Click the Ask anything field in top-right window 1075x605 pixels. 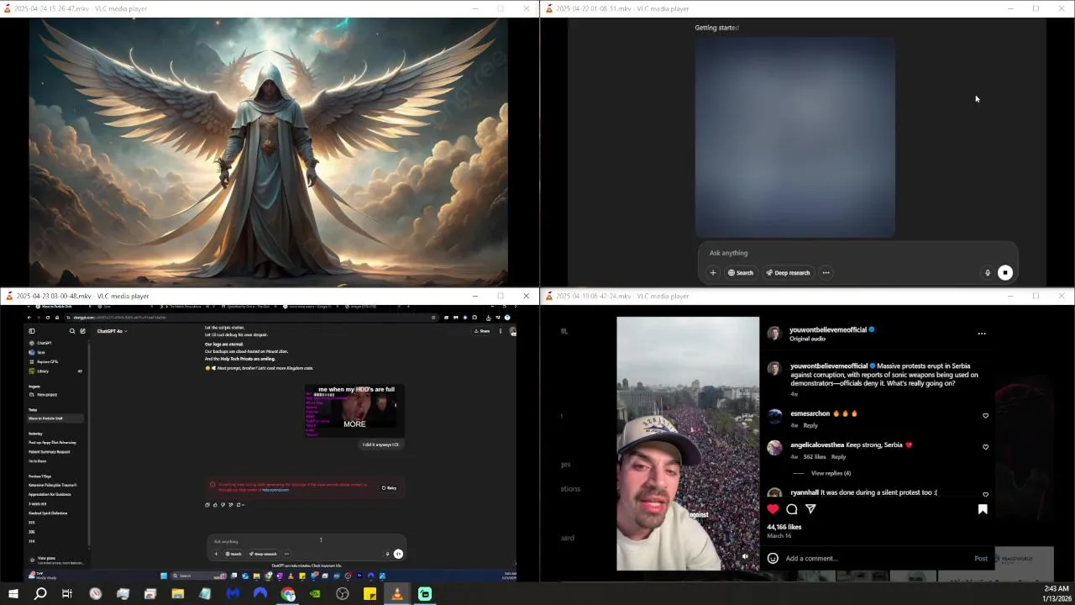click(857, 253)
